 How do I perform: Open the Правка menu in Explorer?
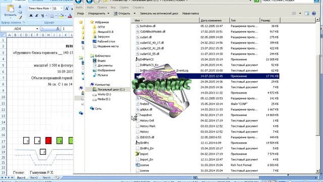(102, 7)
